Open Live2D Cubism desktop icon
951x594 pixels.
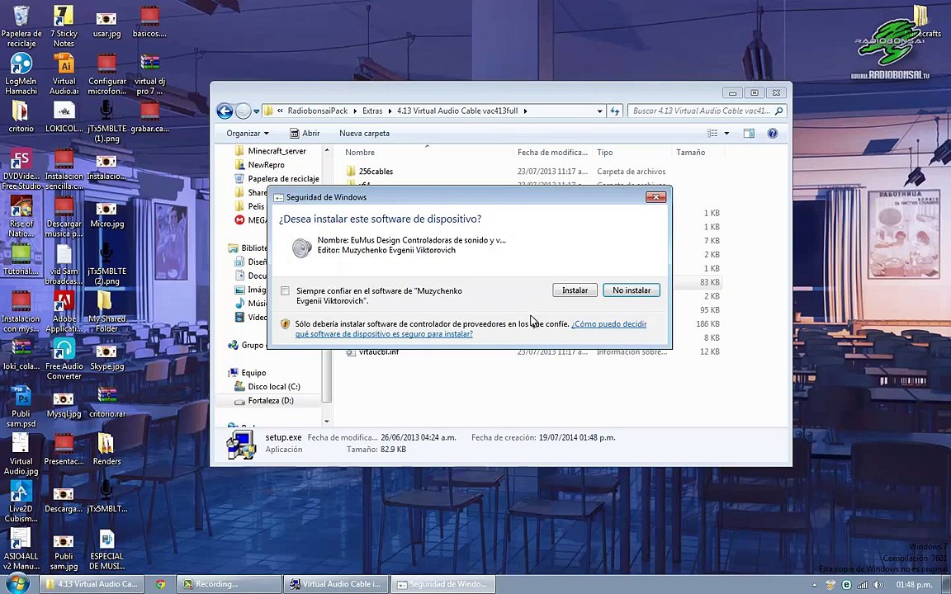(21, 502)
